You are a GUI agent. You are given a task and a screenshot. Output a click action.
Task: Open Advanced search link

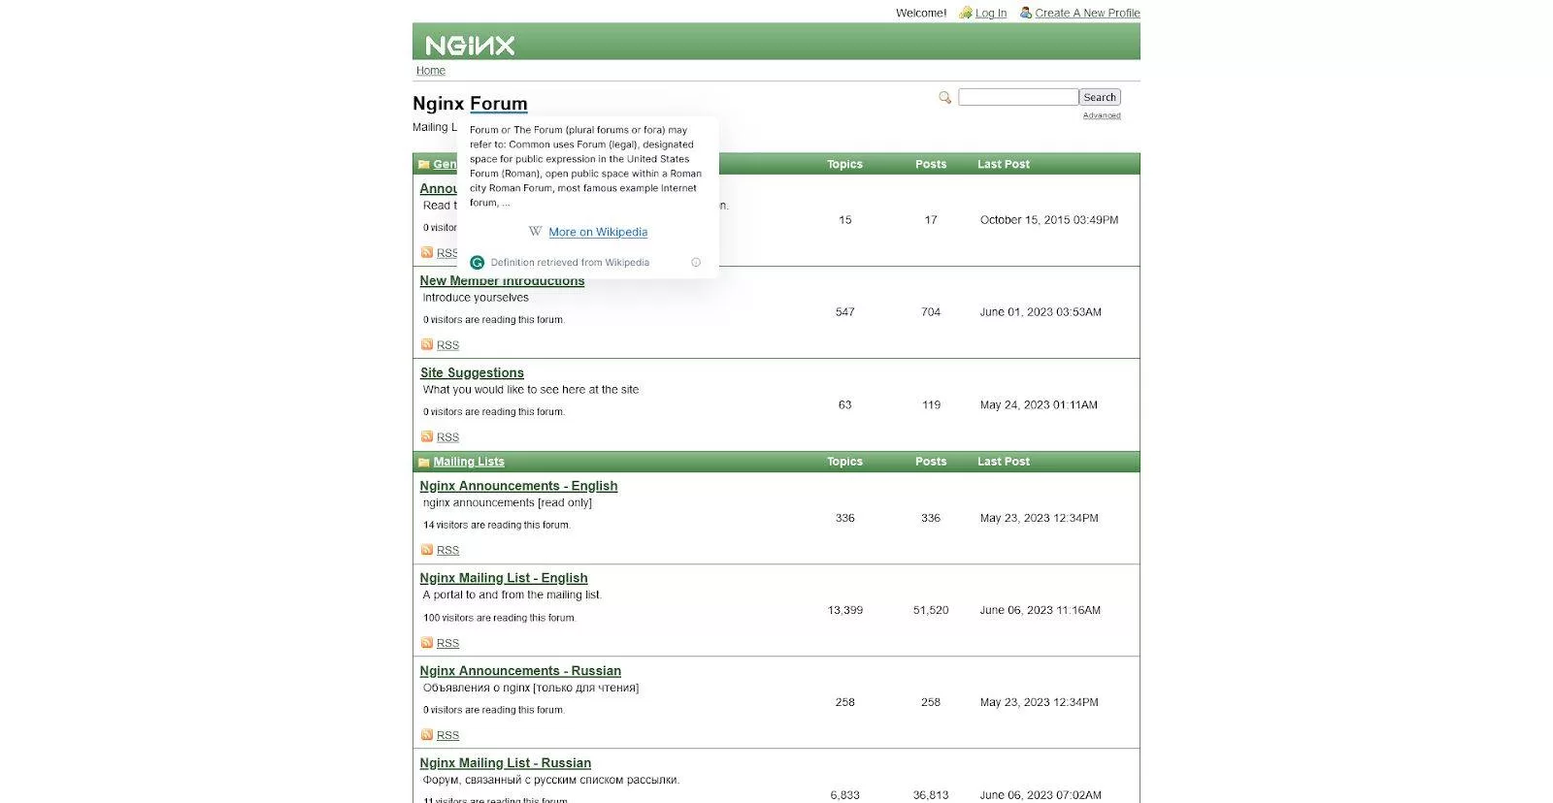point(1102,115)
